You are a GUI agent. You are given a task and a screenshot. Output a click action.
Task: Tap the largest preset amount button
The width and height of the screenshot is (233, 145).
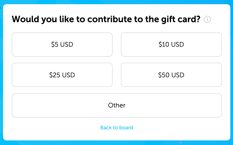pyautogui.click(x=171, y=75)
